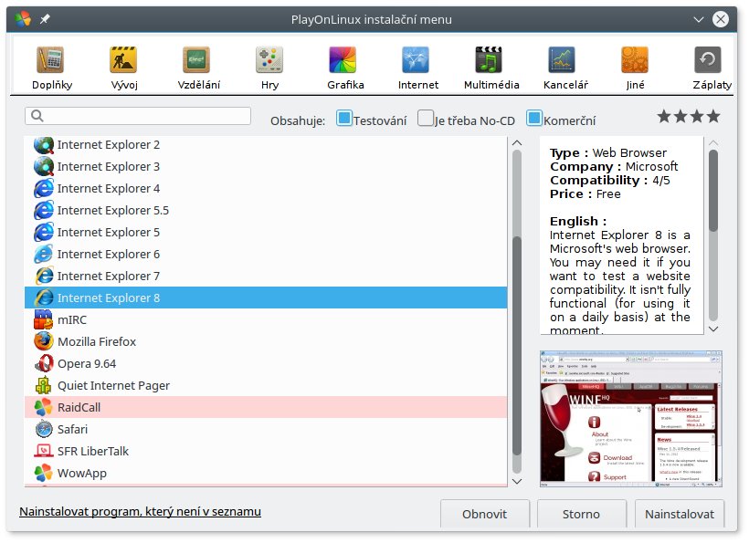The height and width of the screenshot is (543, 749).
Task: Click the Safari compass icon
Action: pos(44,430)
